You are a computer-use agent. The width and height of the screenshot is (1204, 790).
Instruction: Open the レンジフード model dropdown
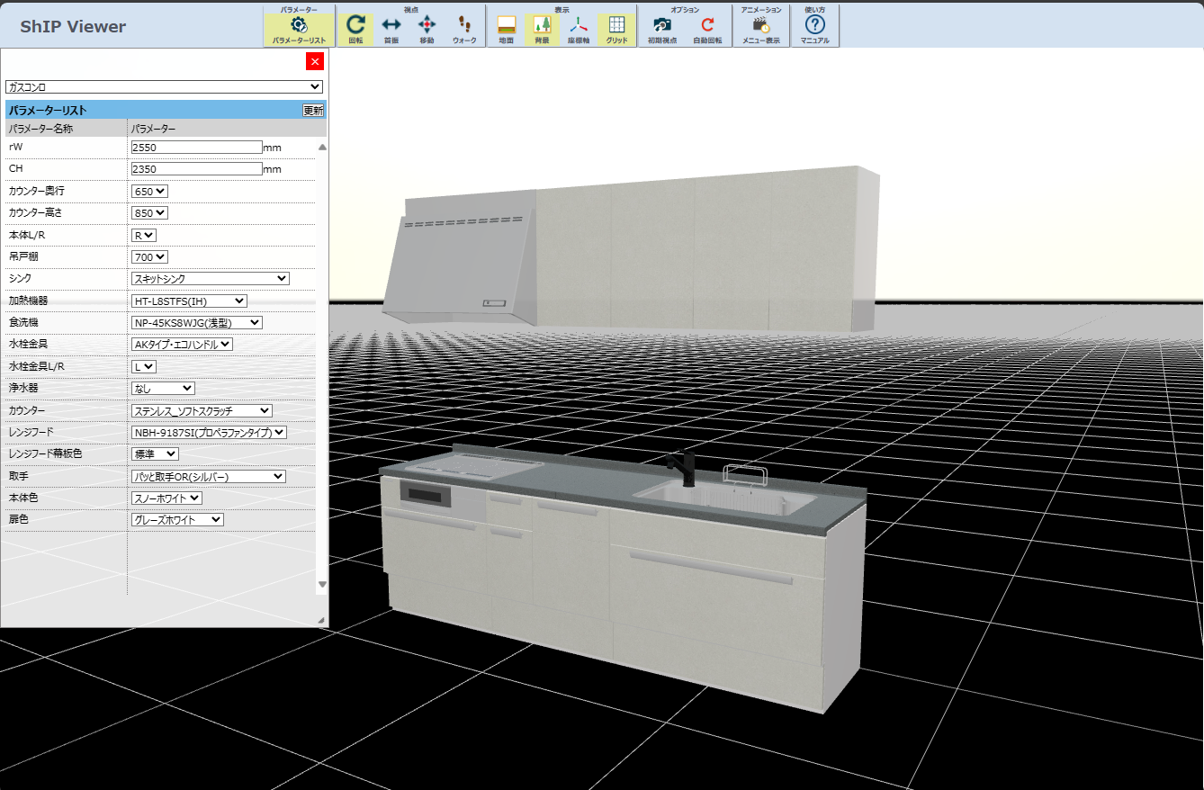point(209,433)
